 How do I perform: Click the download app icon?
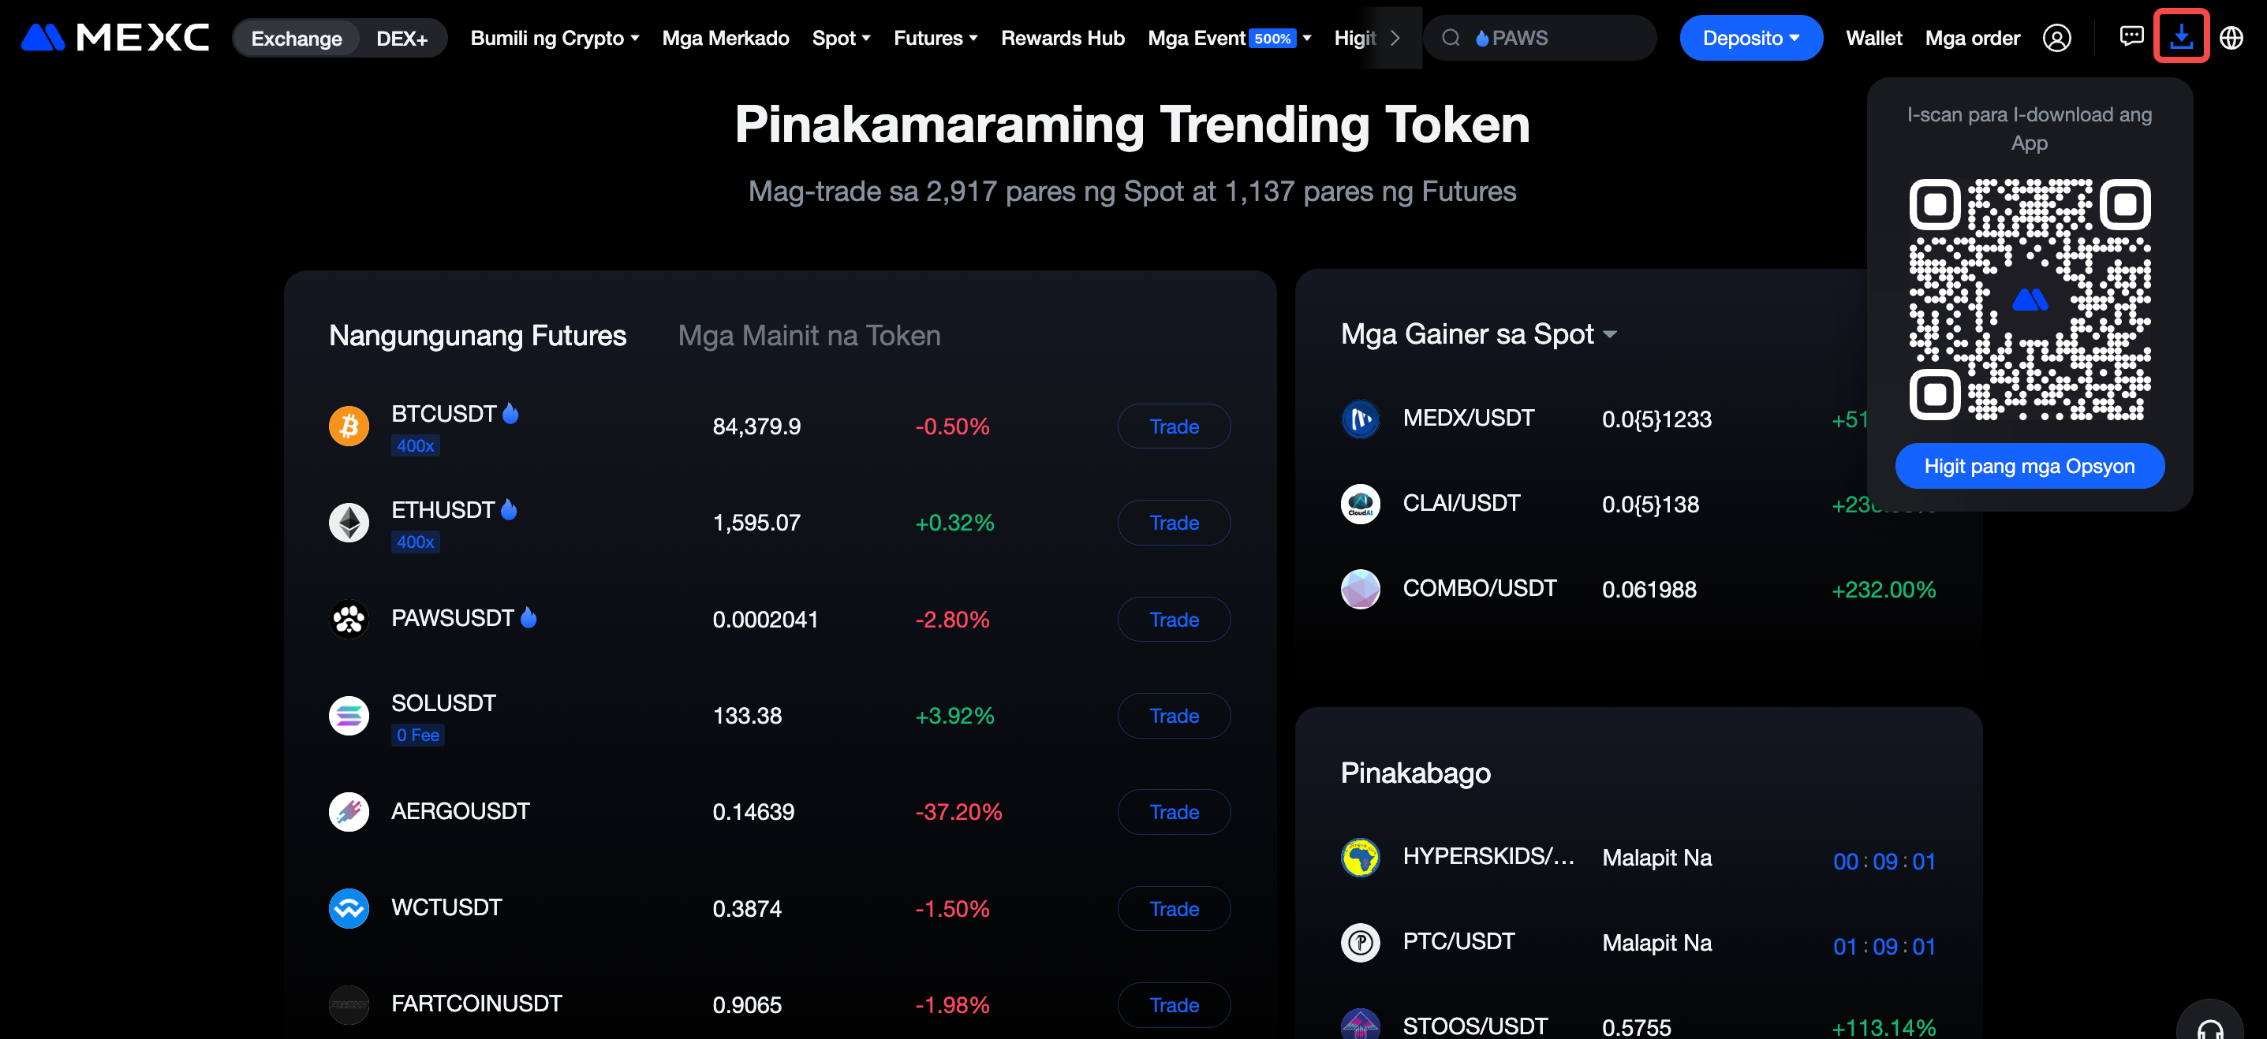2181,37
